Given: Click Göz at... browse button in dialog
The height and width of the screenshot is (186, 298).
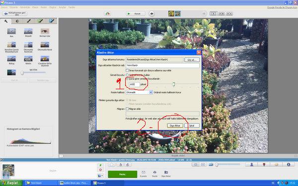Looking at the screenshot, I should coord(192,60).
